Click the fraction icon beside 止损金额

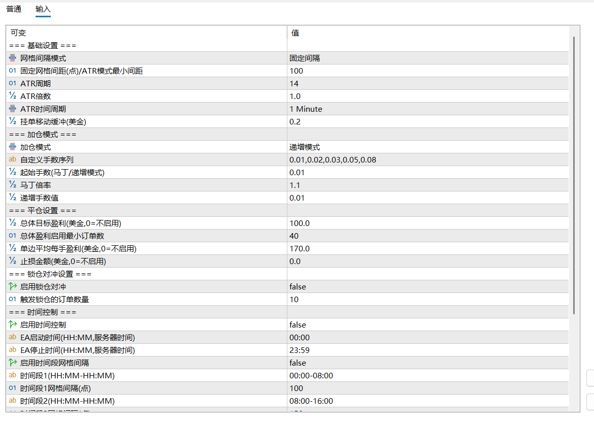point(13,261)
